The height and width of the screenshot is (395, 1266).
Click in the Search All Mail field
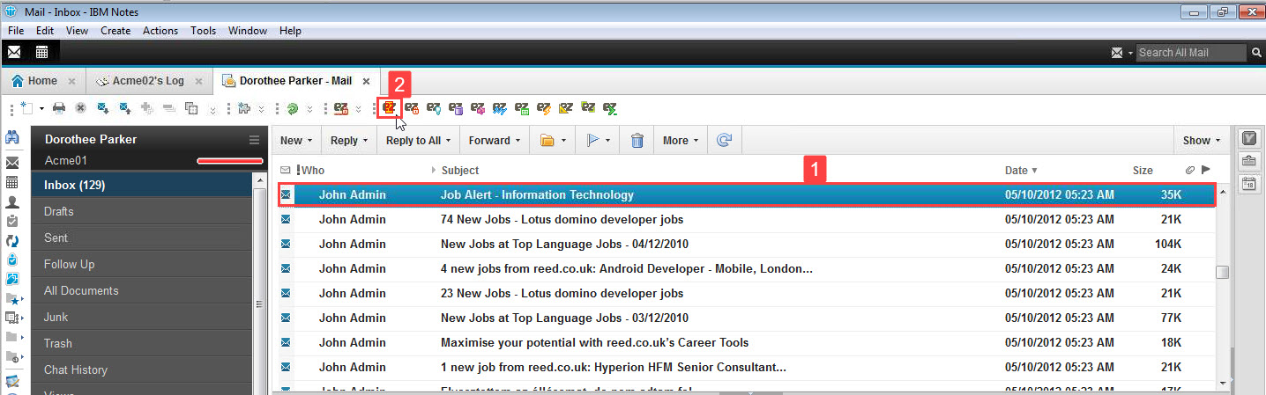[x=1190, y=53]
